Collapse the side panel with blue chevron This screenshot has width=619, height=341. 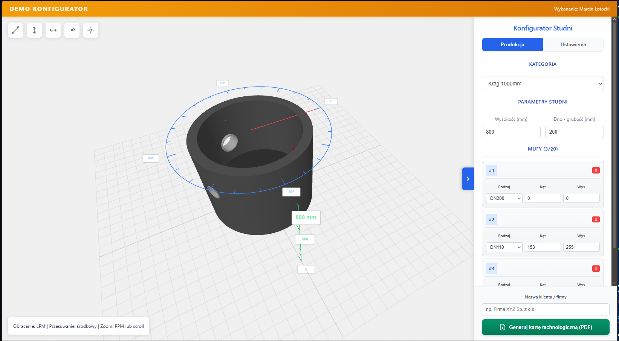[468, 179]
